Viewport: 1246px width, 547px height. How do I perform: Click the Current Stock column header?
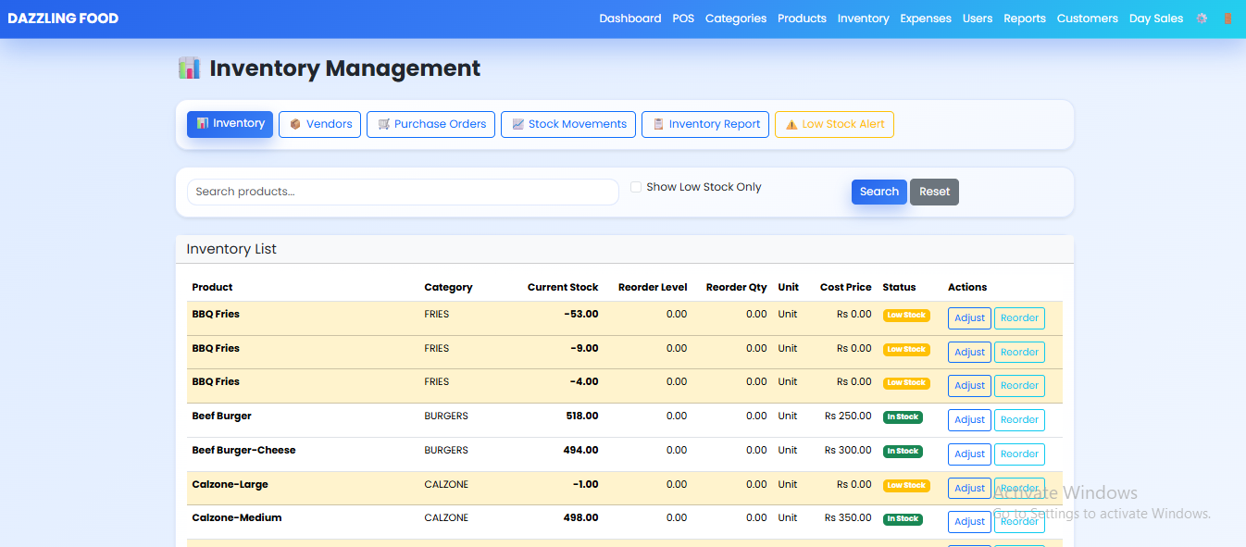(563, 287)
